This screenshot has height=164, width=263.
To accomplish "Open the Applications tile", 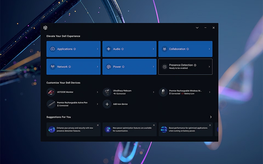I will pos(73,49).
